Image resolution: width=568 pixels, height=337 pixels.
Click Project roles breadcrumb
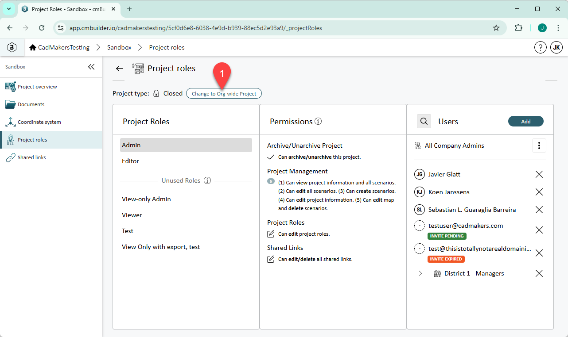(x=167, y=47)
